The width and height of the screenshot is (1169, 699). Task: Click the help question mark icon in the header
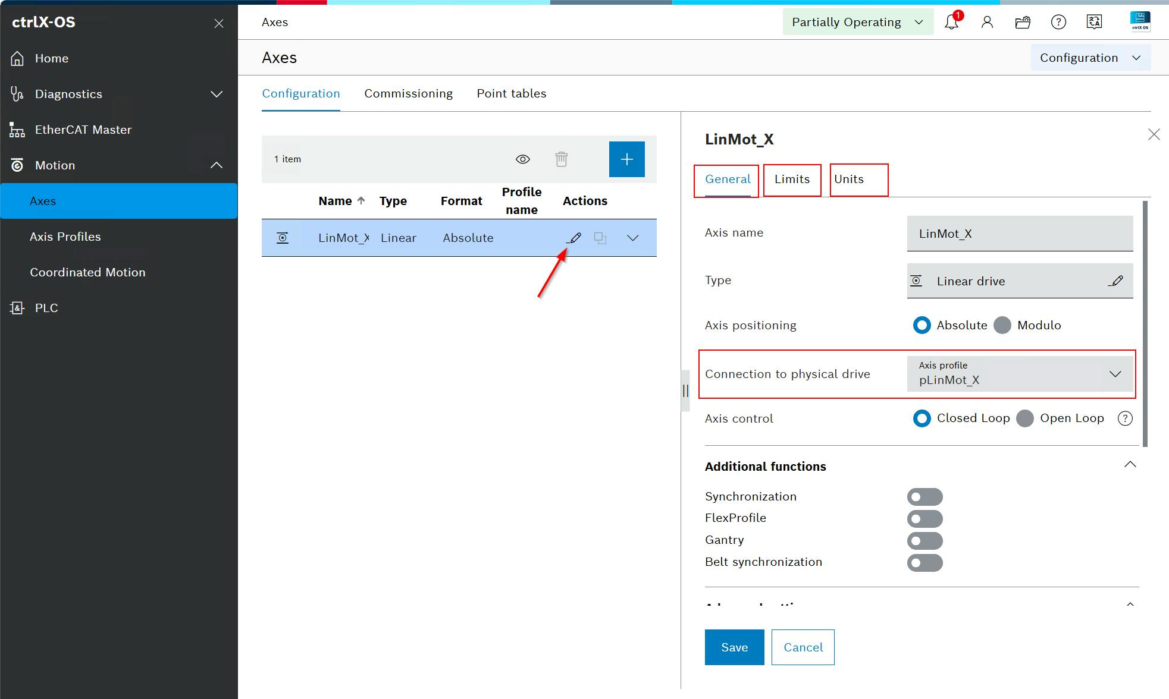1058,23
